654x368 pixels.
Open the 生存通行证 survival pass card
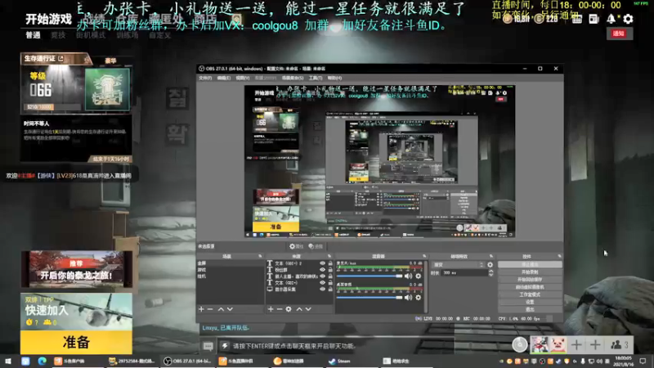point(76,83)
